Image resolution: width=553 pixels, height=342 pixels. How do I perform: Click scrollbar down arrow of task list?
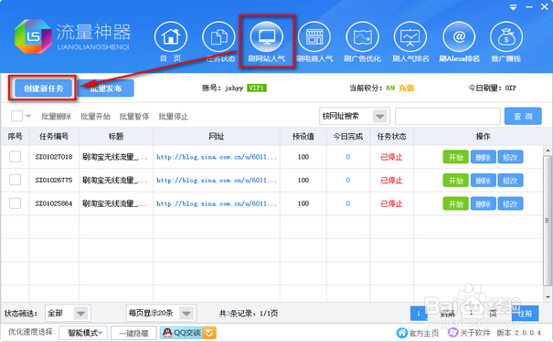coord(548,297)
